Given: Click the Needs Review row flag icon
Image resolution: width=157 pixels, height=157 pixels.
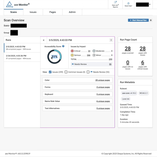Looking at the screenshot, I should 73,64.
